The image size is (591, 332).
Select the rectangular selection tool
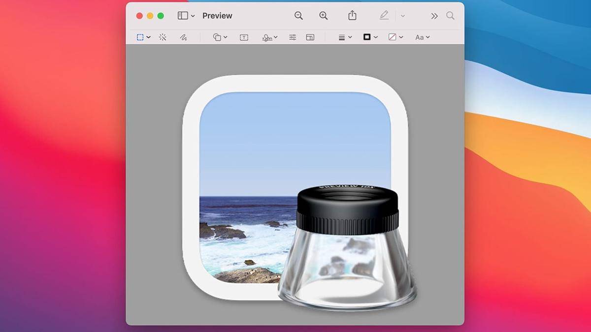(x=140, y=37)
